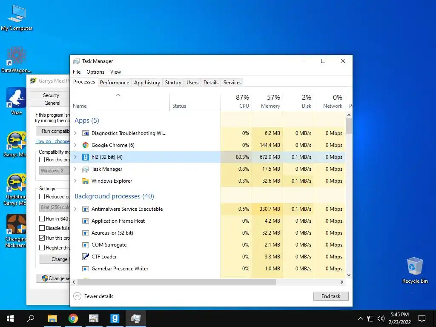This screenshot has height=327, width=436.
Task: Click the Task Manager taskbar button
Action: pos(136,318)
